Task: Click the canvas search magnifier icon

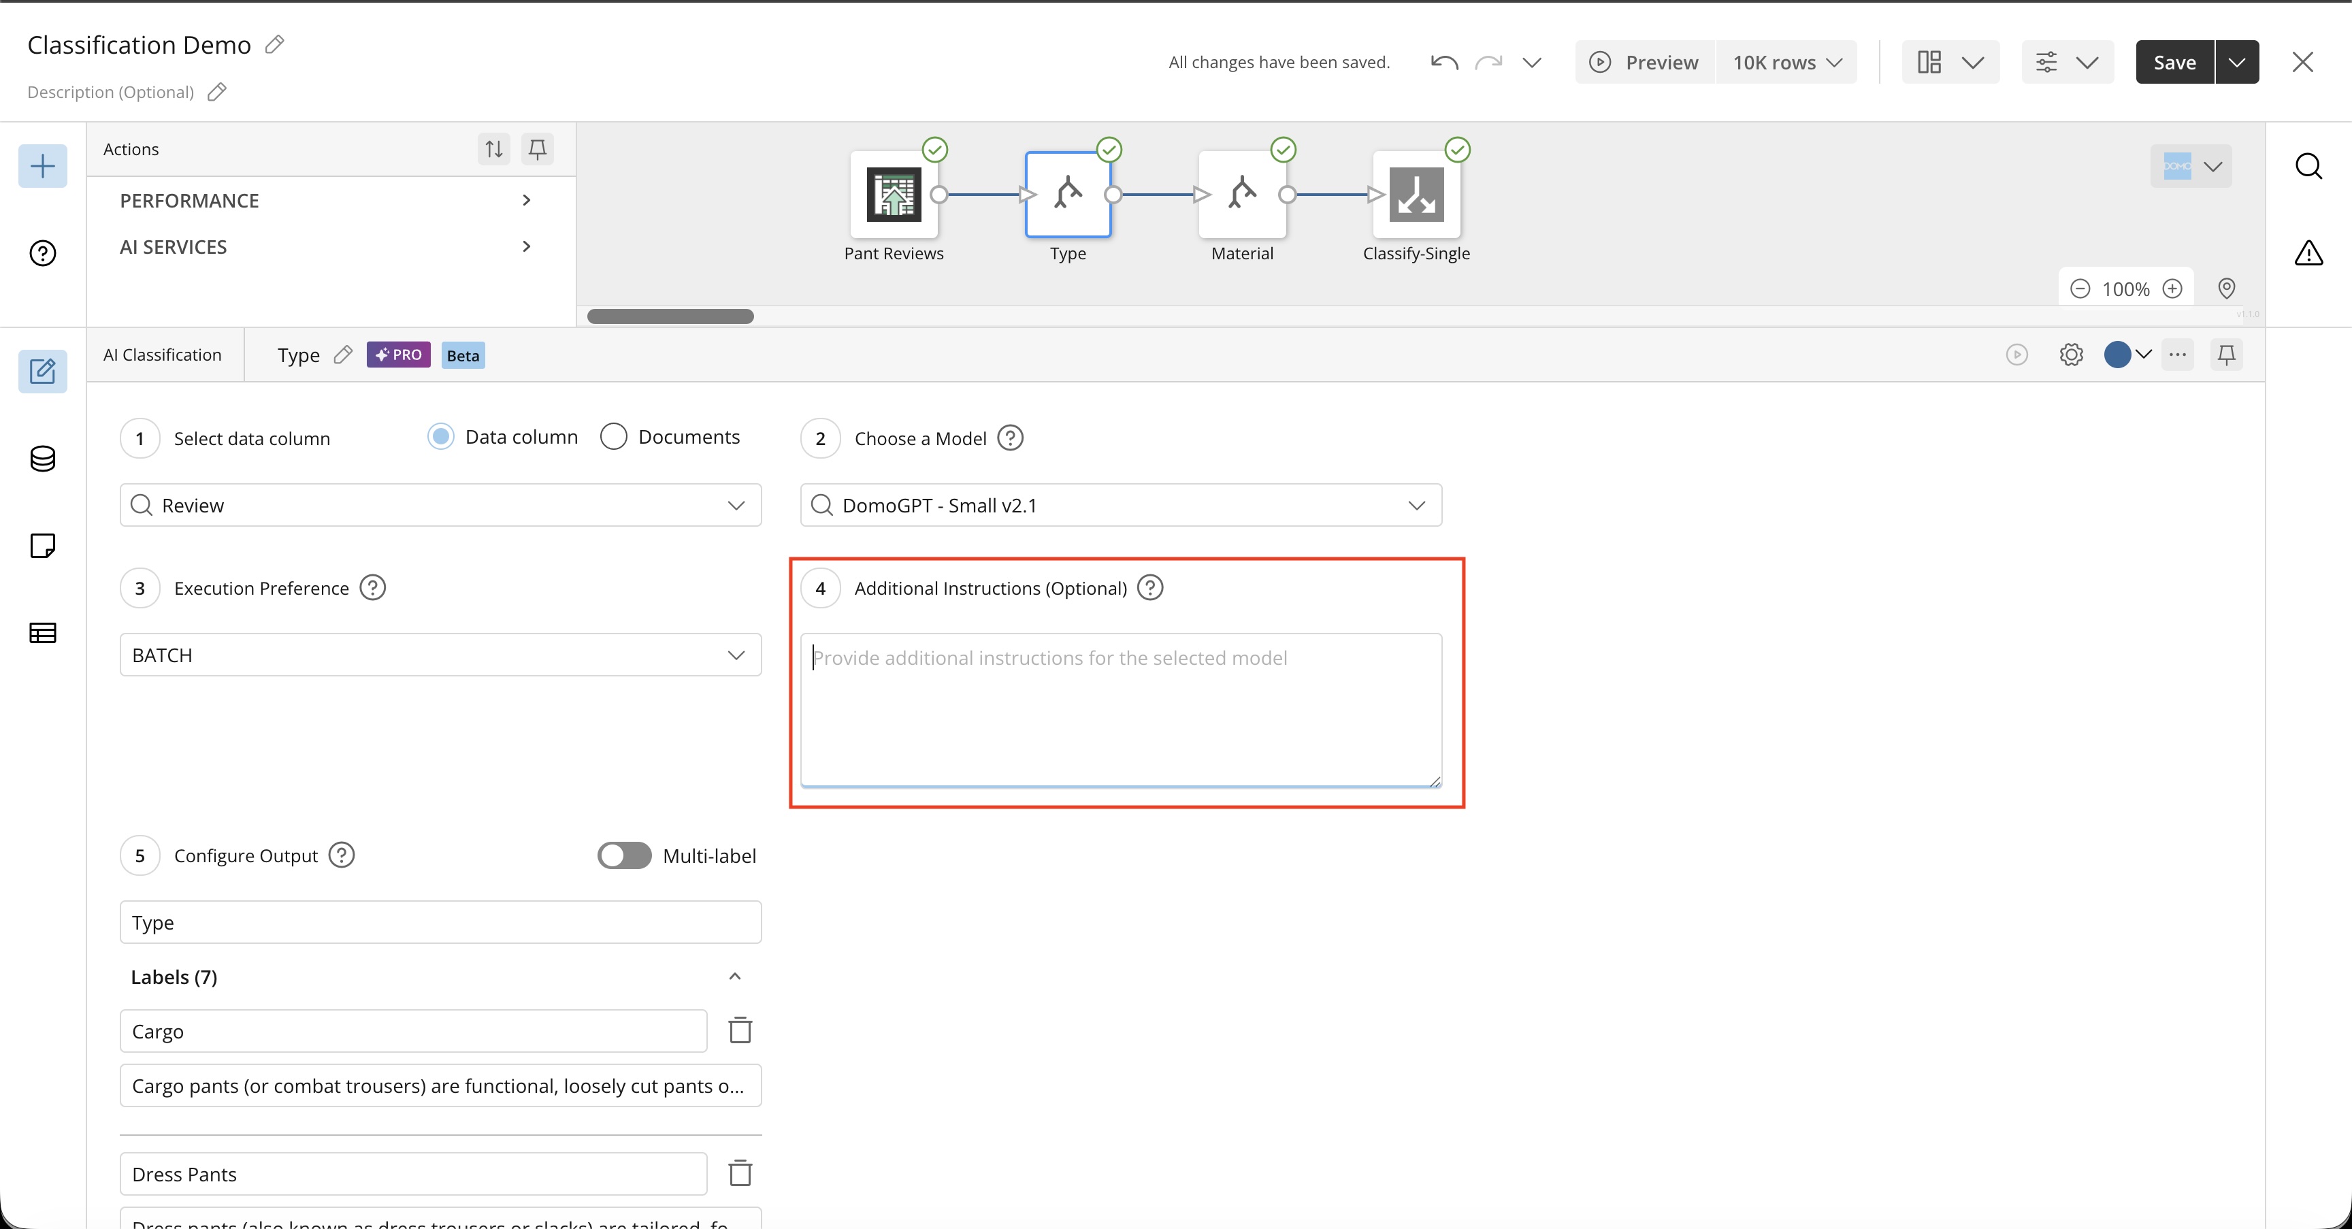Action: pos(2308,166)
